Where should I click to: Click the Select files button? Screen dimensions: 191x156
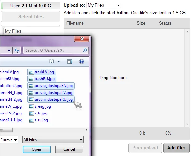(x=31, y=17)
